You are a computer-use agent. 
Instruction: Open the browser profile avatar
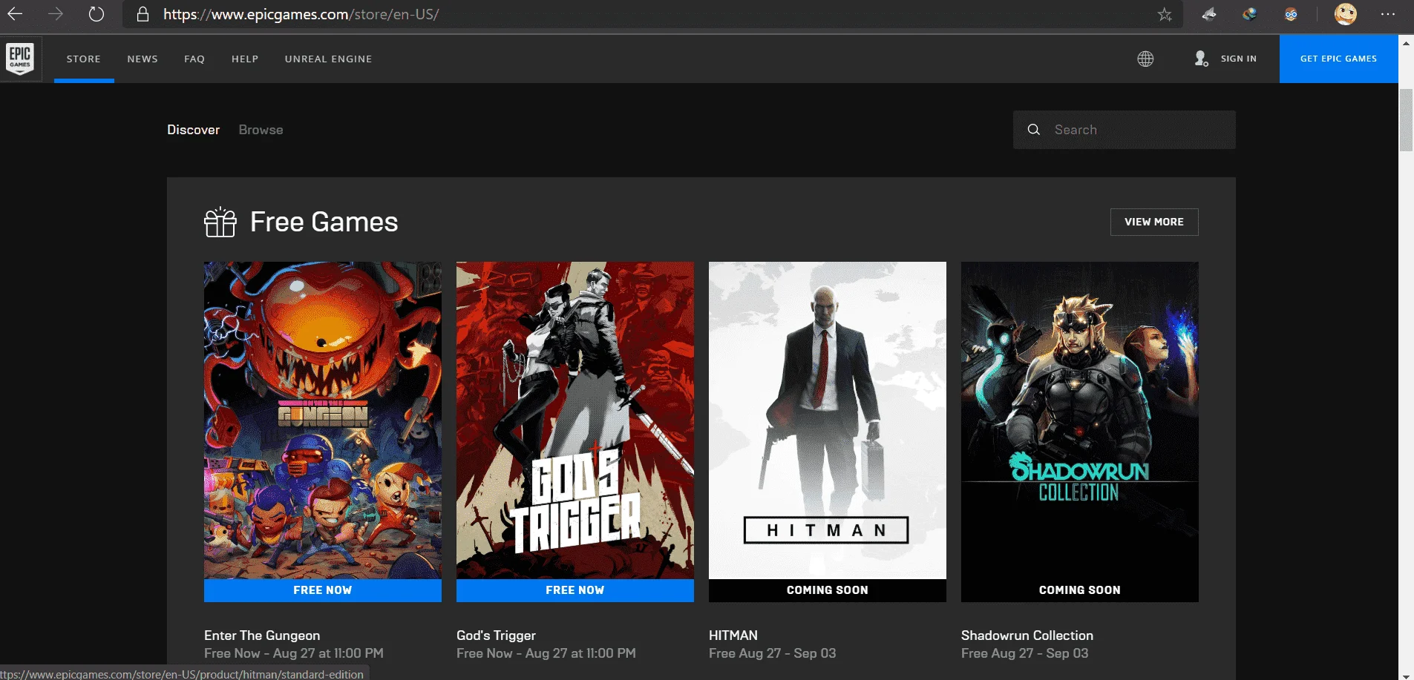[1346, 14]
